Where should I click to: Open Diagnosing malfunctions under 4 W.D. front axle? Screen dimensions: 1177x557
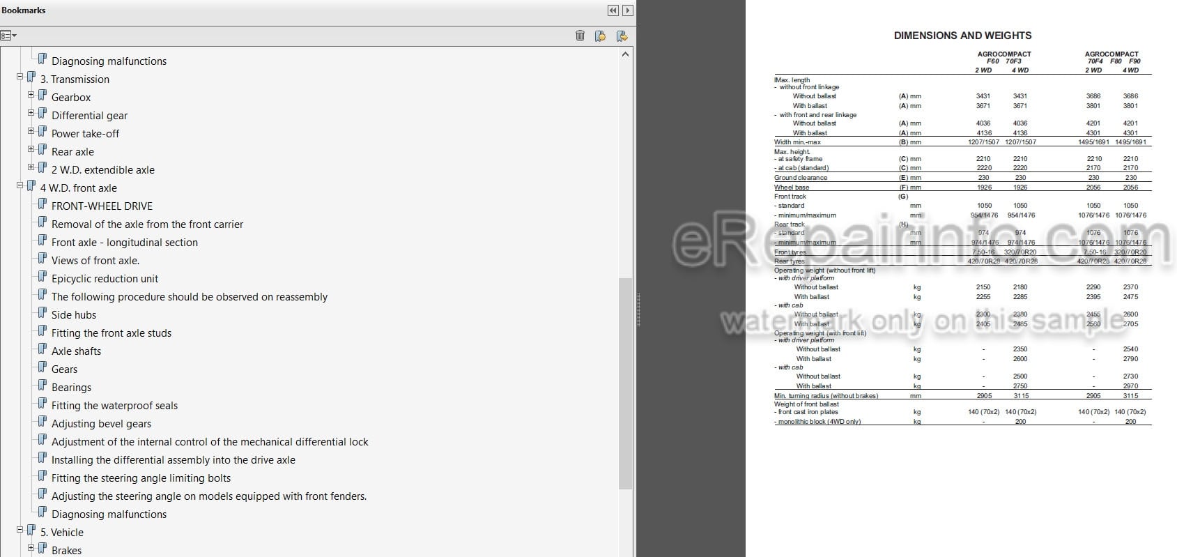pyautogui.click(x=109, y=514)
